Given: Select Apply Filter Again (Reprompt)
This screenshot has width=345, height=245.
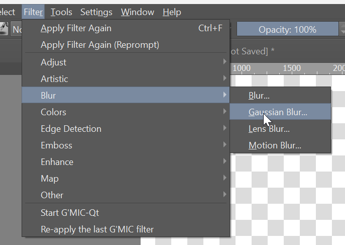Looking at the screenshot, I should click(99, 45).
